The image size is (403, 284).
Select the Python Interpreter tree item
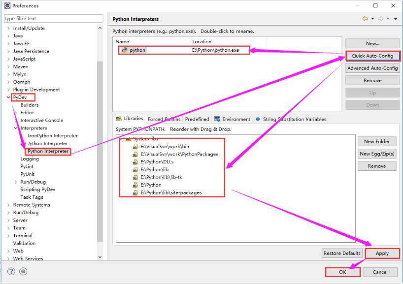click(x=48, y=151)
